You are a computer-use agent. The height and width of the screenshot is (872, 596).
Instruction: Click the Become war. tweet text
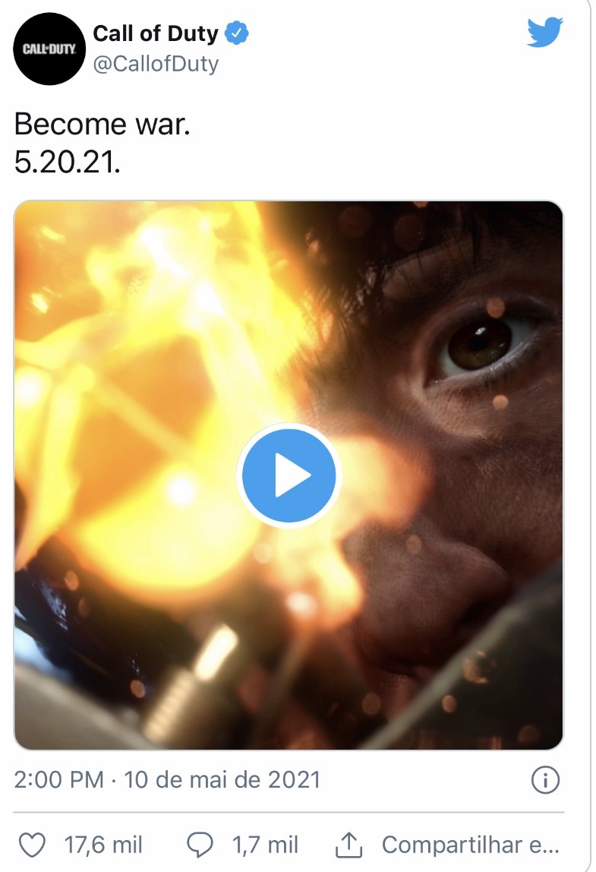102,124
